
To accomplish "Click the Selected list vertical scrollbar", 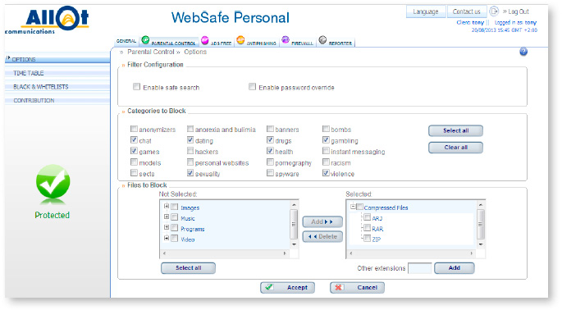I will click(481, 225).
